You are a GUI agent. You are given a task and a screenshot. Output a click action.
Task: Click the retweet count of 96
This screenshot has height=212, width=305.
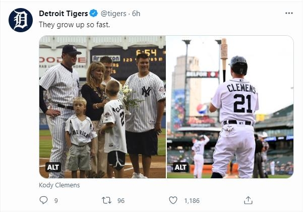pos(120,200)
